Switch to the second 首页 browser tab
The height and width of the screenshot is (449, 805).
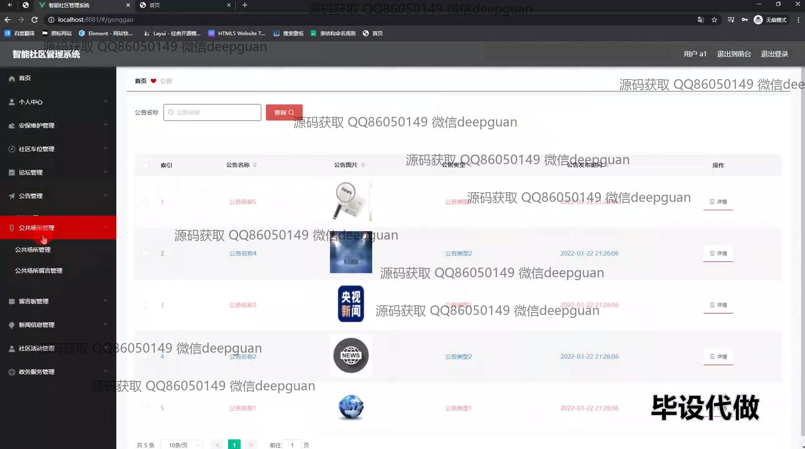coord(184,5)
